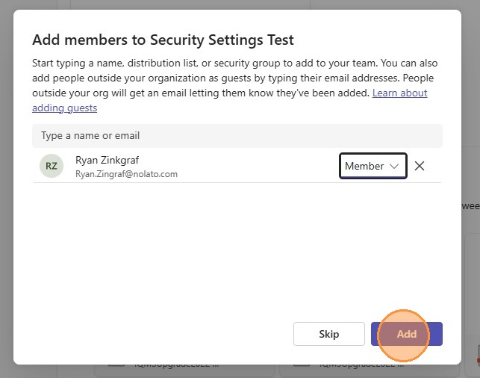The height and width of the screenshot is (378, 480).
Task: Click the empty area below the member row
Action: coord(237,247)
